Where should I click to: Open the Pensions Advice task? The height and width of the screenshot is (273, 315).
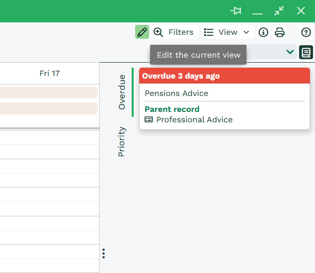176,93
